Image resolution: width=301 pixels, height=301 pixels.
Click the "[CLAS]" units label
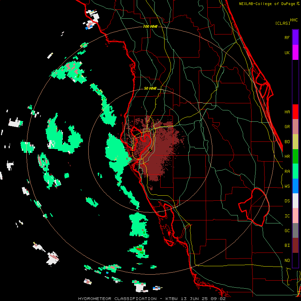(283, 23)
